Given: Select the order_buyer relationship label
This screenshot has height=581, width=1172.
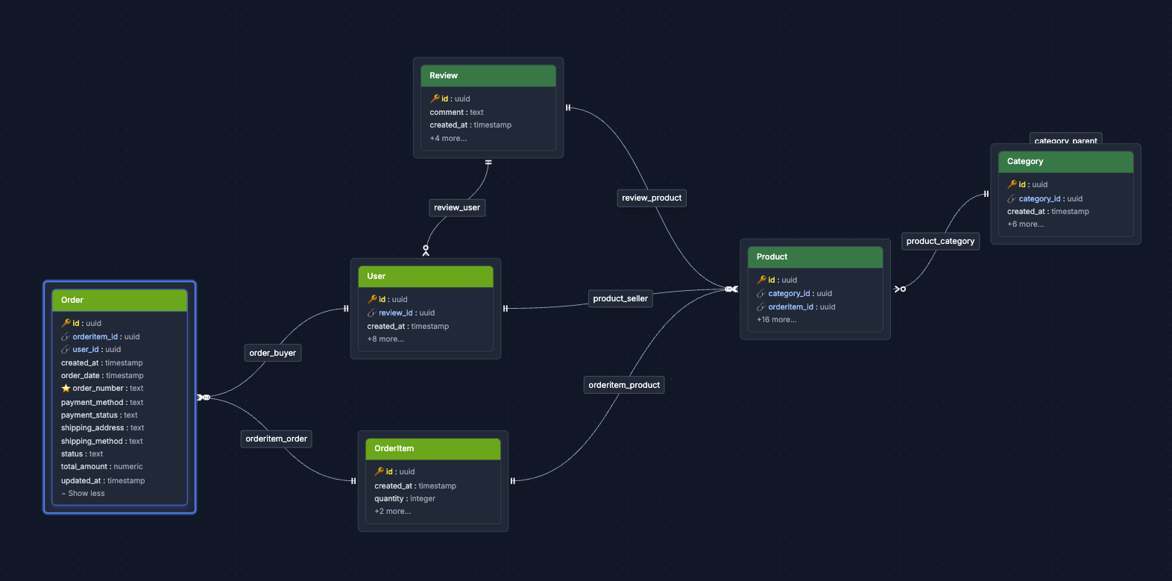Looking at the screenshot, I should [x=273, y=353].
